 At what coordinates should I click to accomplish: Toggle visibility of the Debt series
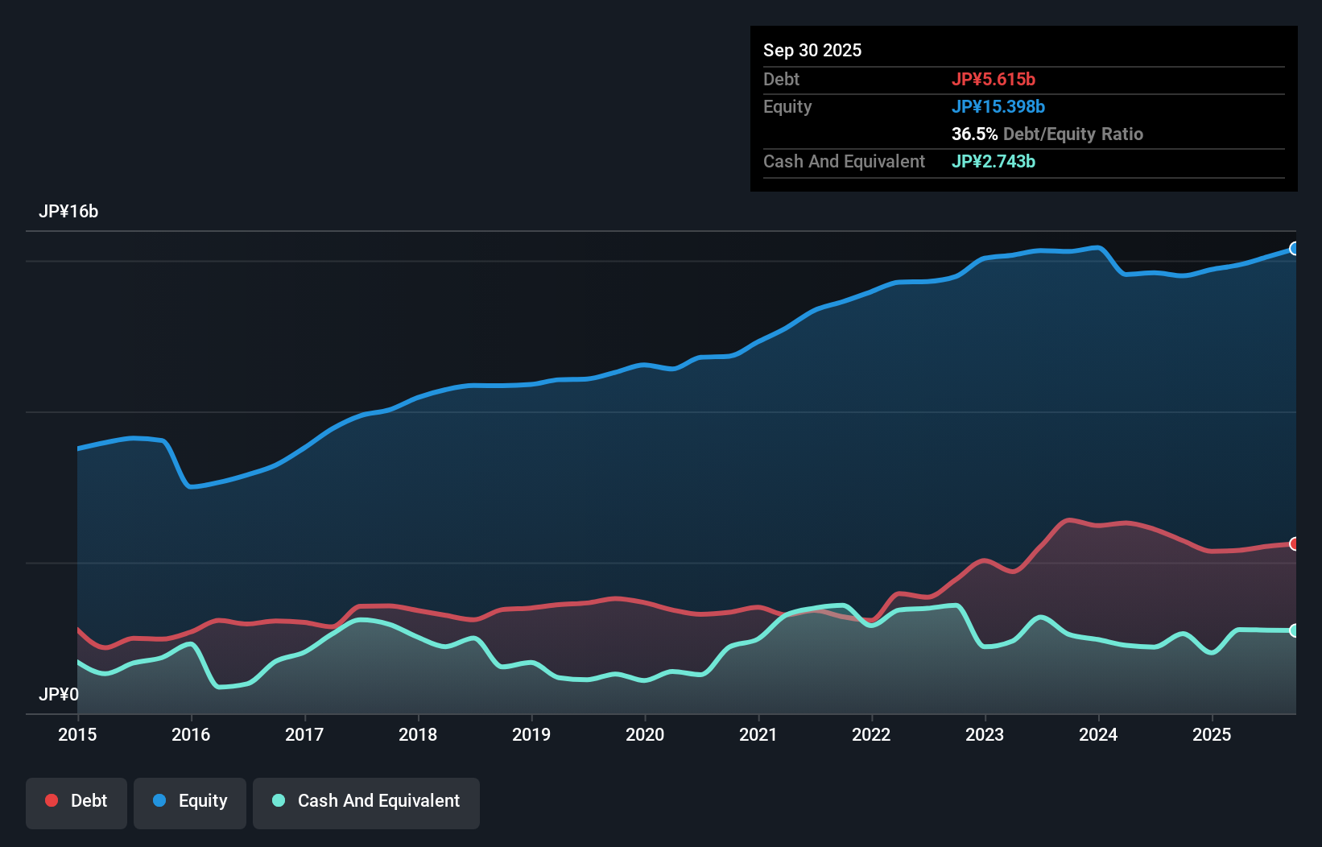(76, 801)
